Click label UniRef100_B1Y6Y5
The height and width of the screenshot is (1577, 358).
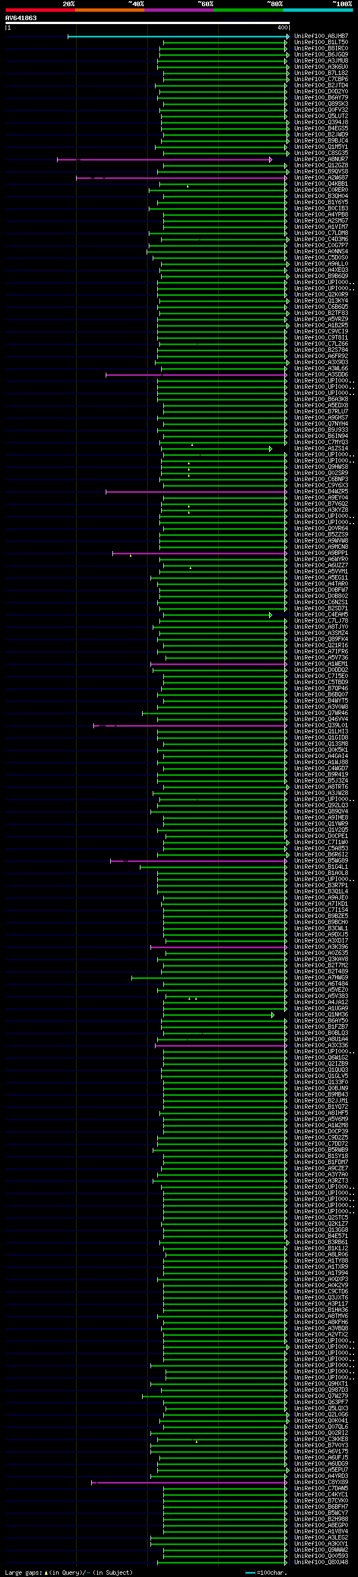point(321,203)
